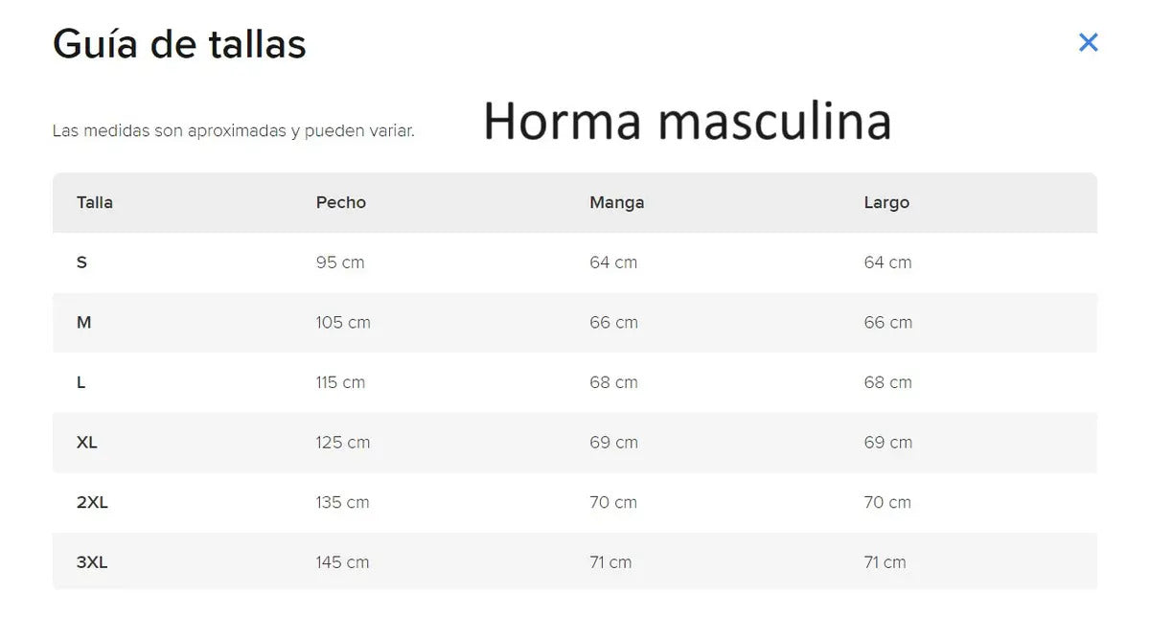Click the Horma masculina heading
Screen dimensions: 1150x617
[687, 122]
